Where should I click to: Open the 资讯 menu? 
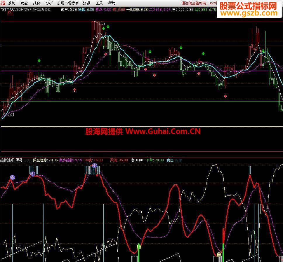tap(86, 3)
